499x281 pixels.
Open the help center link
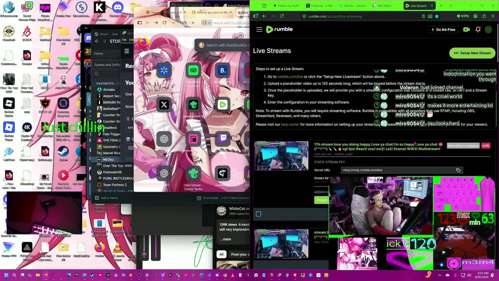coord(290,124)
